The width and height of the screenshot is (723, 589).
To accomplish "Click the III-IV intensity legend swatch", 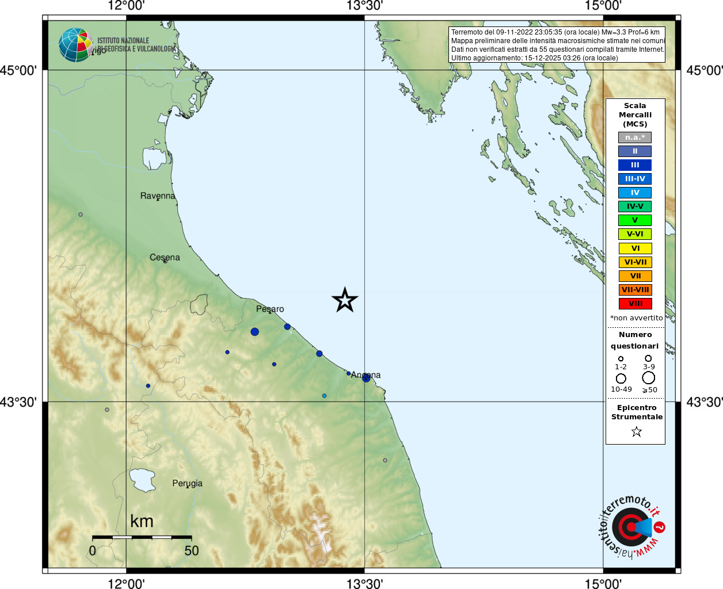I will (635, 179).
